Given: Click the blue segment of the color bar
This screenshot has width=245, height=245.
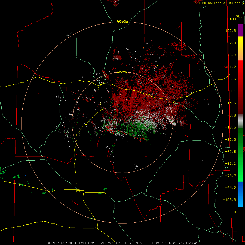Looking at the screenshot, I should pos(240,194).
